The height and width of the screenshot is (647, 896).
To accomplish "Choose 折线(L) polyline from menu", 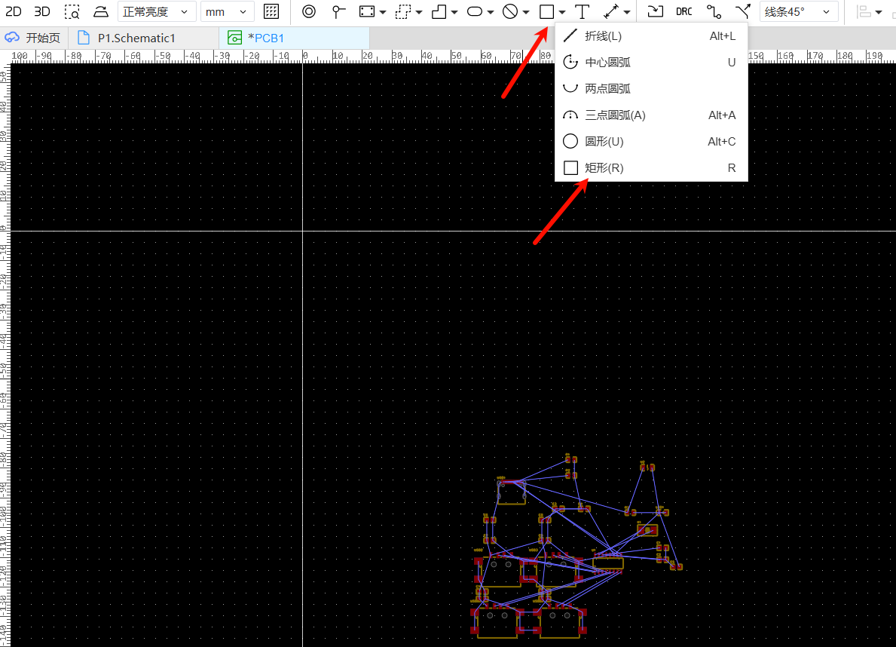I will point(651,36).
